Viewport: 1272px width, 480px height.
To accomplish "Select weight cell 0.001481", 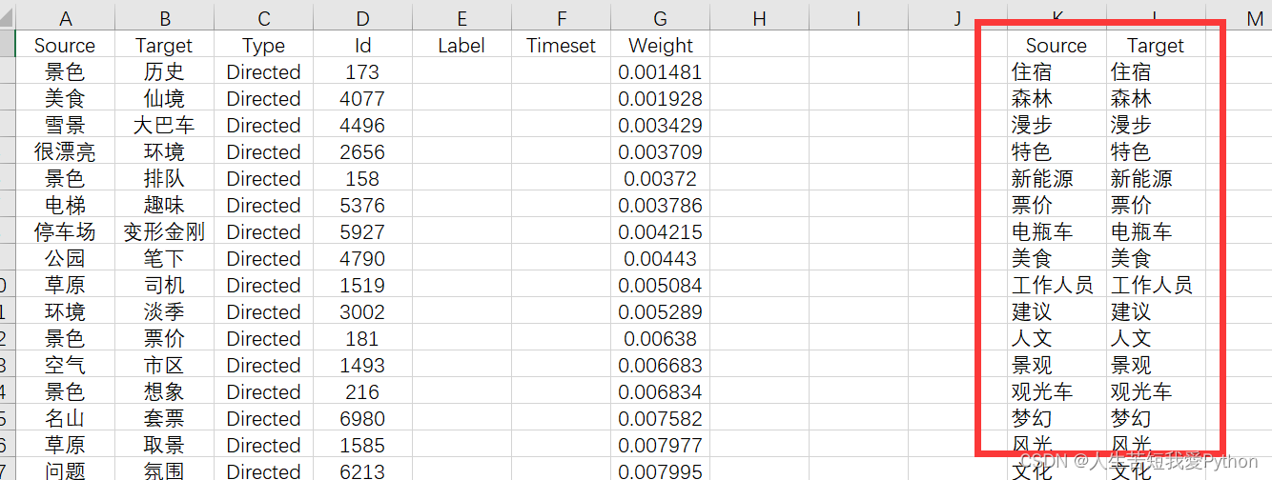I will 660,71.
